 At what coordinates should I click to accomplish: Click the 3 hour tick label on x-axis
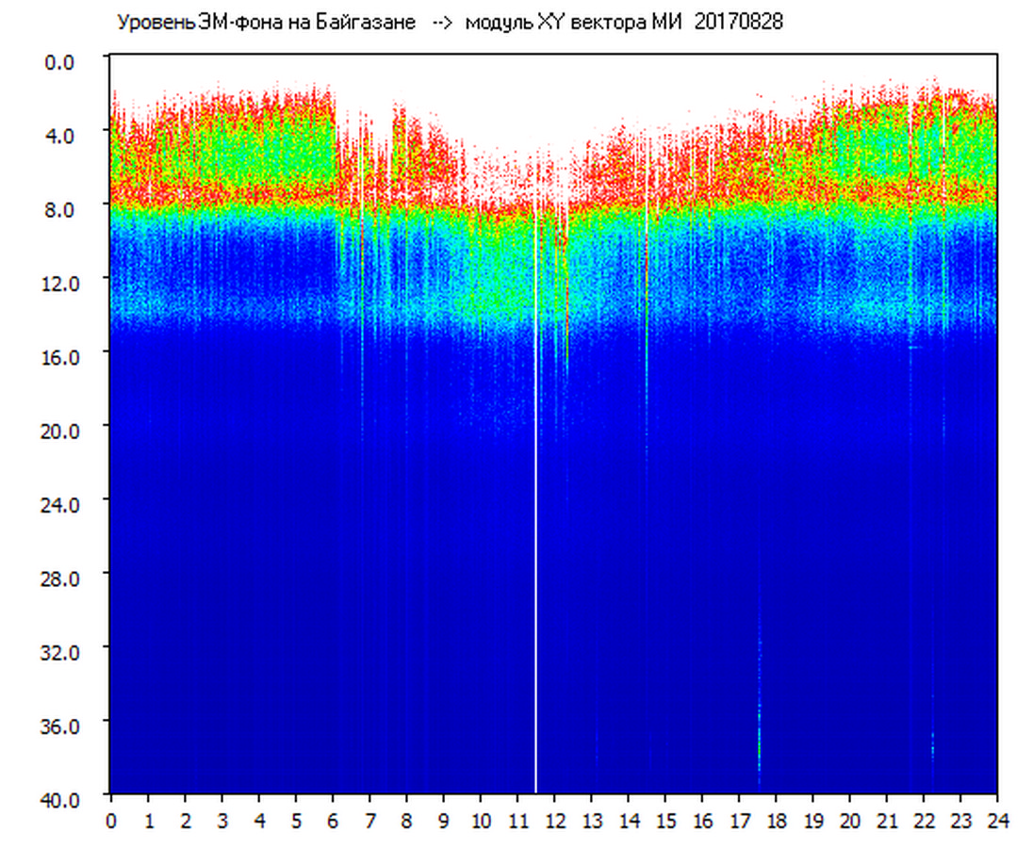[222, 821]
